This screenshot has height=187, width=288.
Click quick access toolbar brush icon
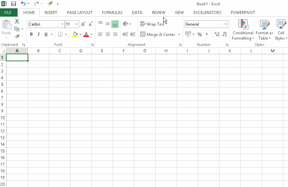coord(50,3)
